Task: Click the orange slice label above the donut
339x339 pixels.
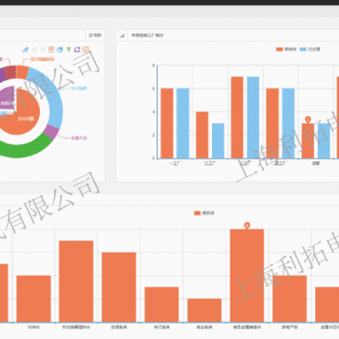Action: click(x=42, y=59)
